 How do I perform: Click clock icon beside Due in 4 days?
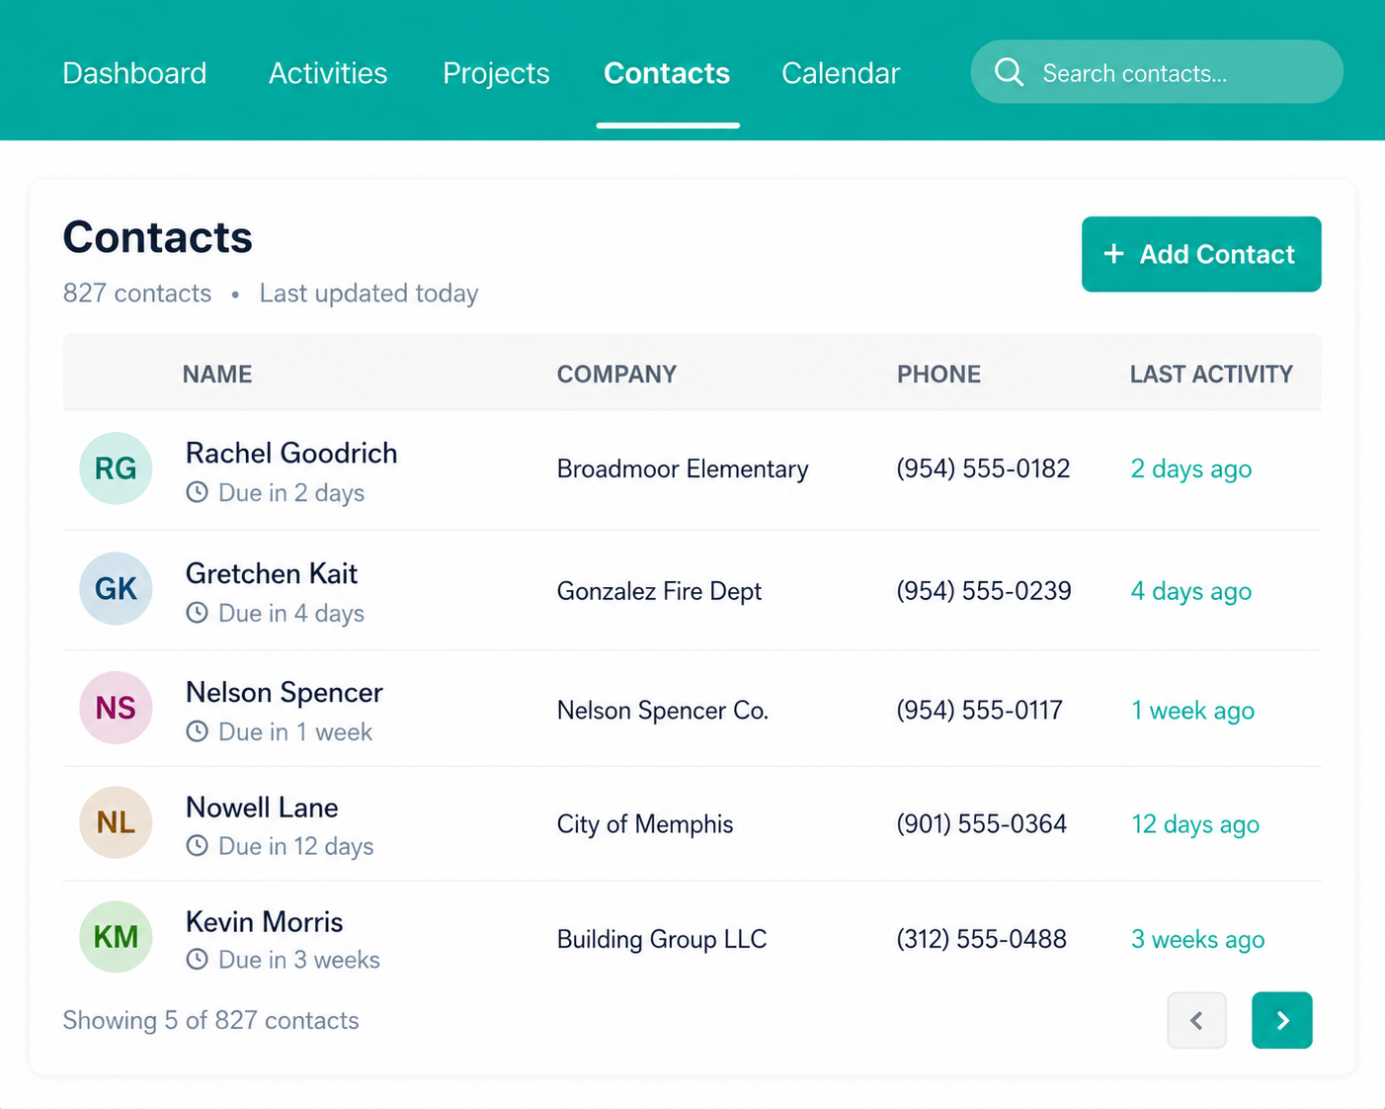tap(198, 613)
